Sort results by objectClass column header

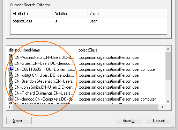[121, 50]
